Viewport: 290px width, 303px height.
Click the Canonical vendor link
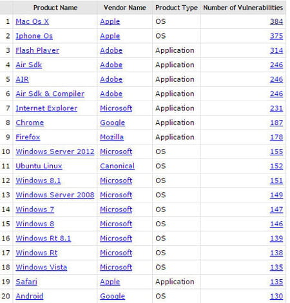click(117, 166)
